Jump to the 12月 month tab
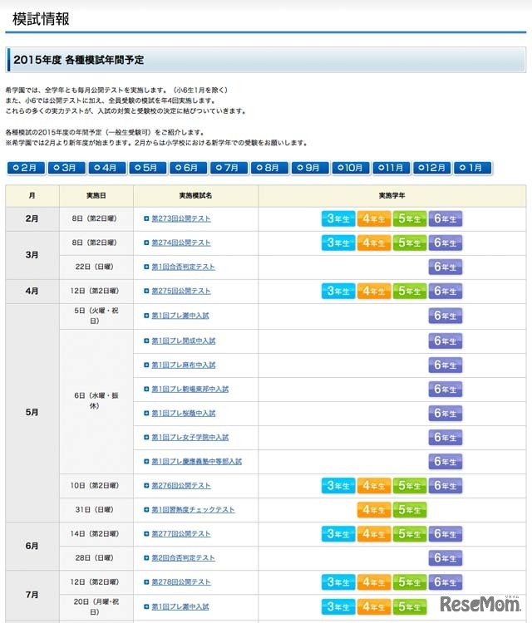532x623 pixels. click(431, 168)
